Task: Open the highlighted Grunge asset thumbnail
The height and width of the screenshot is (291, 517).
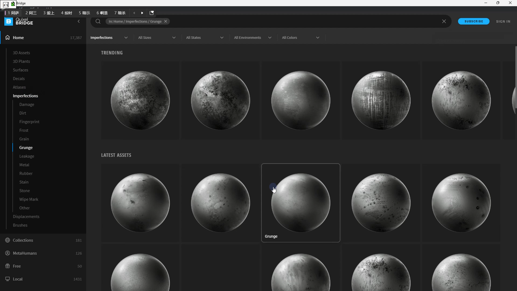Action: [301, 203]
